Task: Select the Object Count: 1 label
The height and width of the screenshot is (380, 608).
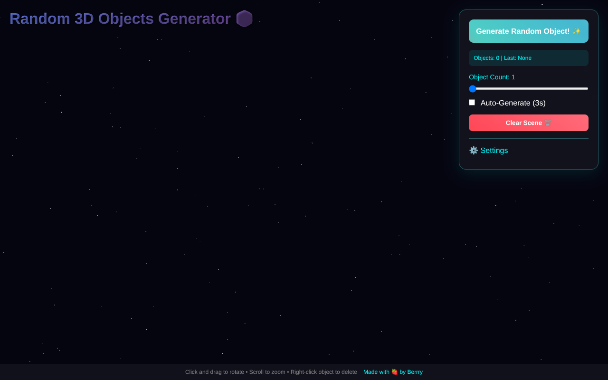Action: [492, 77]
